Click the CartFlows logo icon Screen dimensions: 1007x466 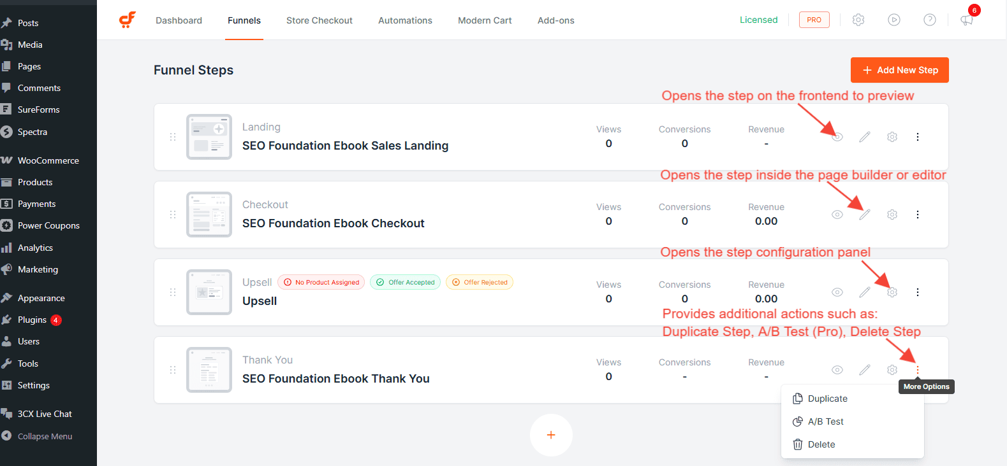click(128, 20)
